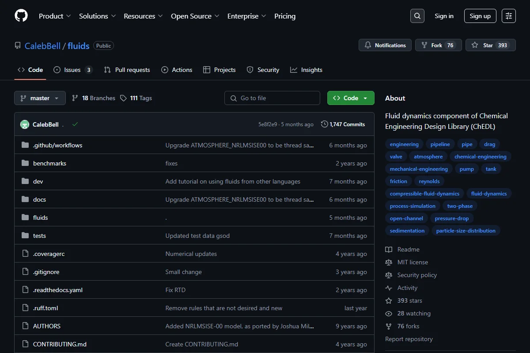Expand the green Code dropdown button
530x353 pixels.
coord(351,98)
